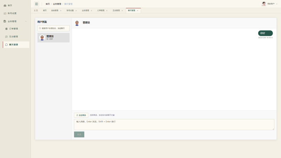Image resolution: width=281 pixels, height=158 pixels.
Task: Switch to the 互动管理 tab
Action: pyautogui.click(x=116, y=11)
